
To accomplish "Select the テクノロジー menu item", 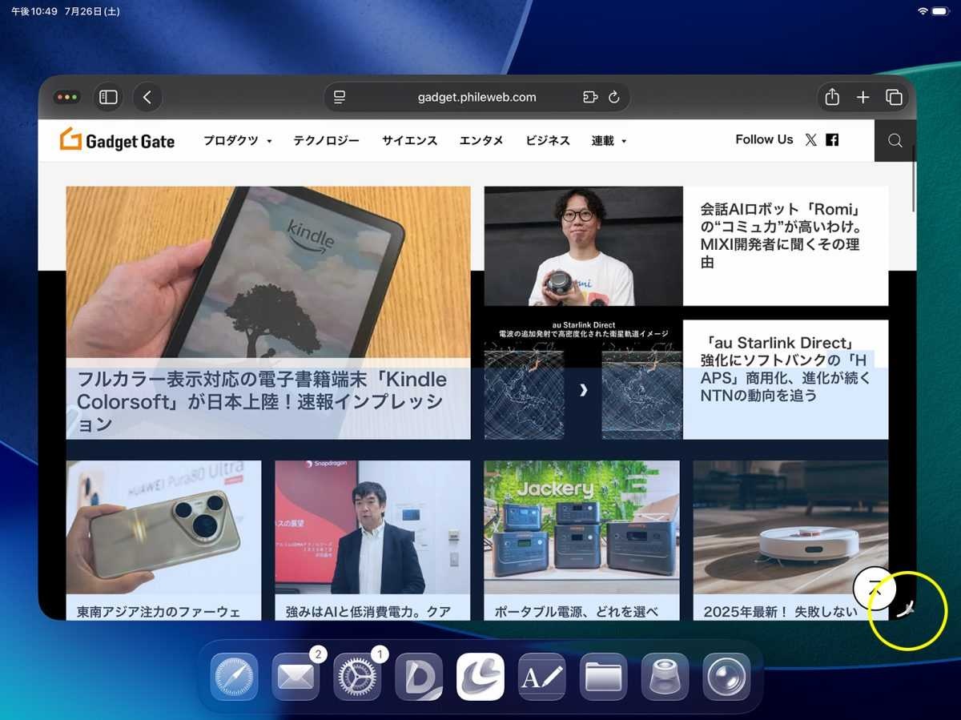I will pos(326,141).
